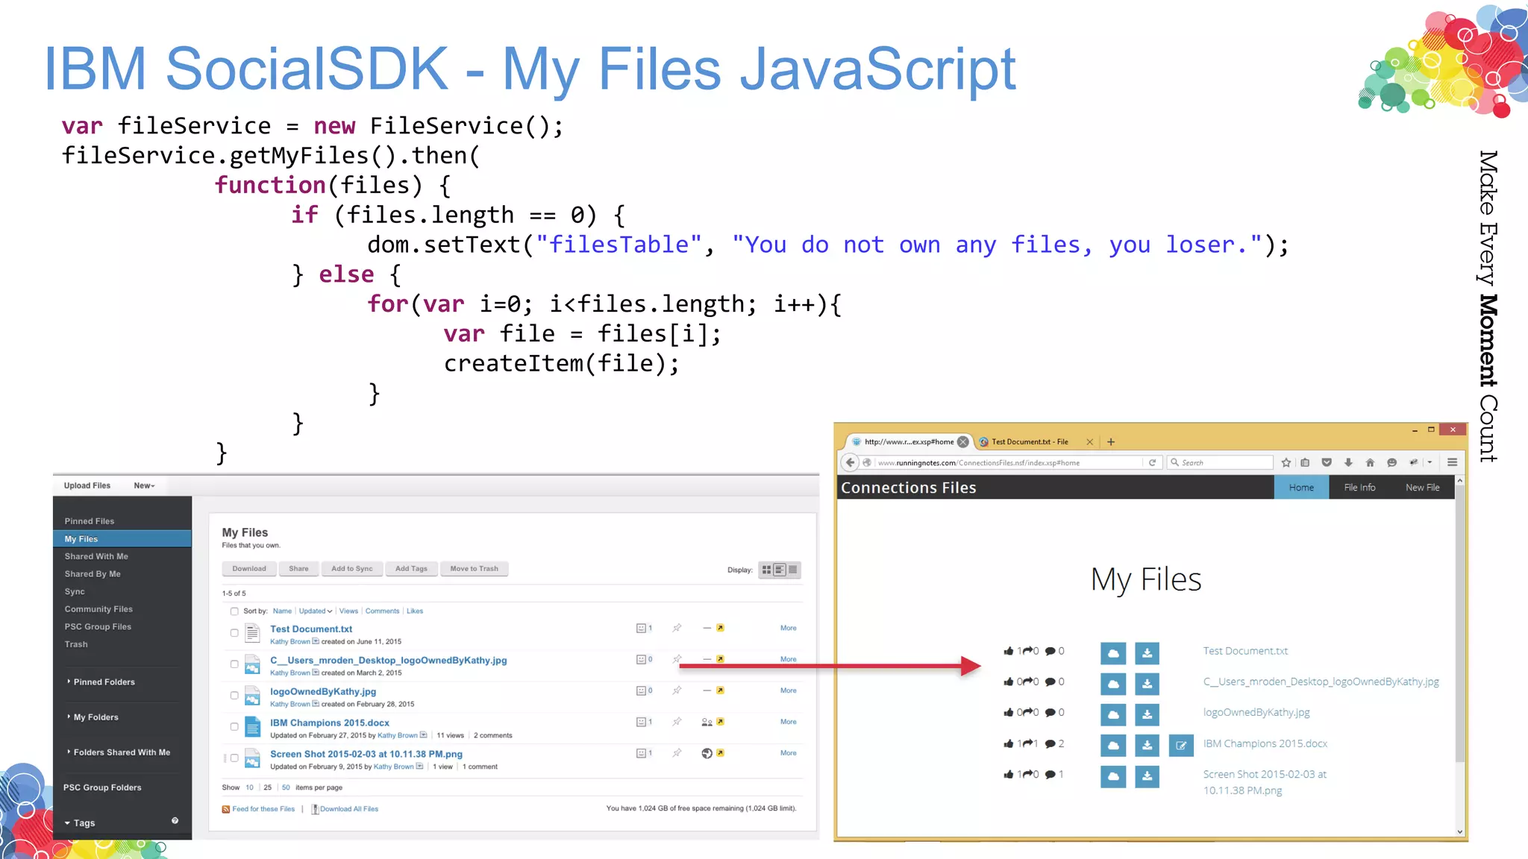Screen dimensions: 1528x859
Task: Click the download icon for Test Document.txt
Action: (1147, 653)
